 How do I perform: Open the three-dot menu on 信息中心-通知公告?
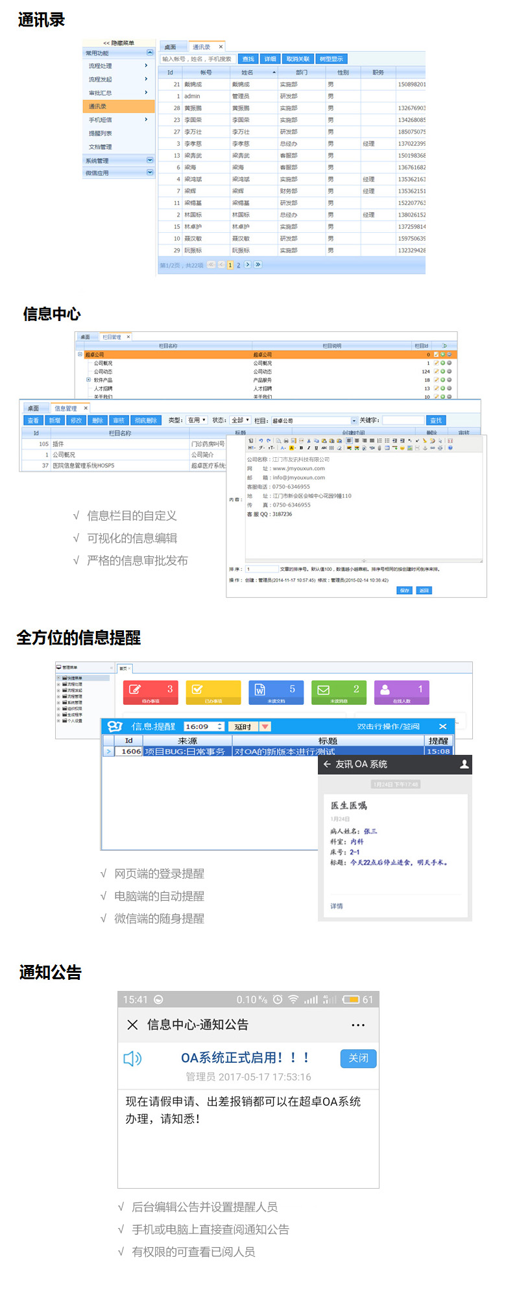pyautogui.click(x=358, y=1025)
